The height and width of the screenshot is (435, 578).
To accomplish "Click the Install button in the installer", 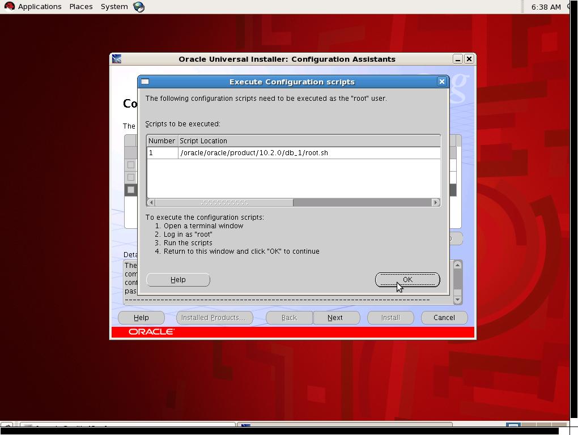I will [x=390, y=318].
